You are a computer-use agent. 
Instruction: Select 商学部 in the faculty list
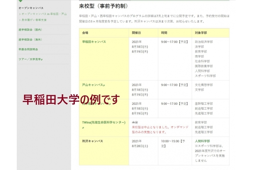pos(199,56)
